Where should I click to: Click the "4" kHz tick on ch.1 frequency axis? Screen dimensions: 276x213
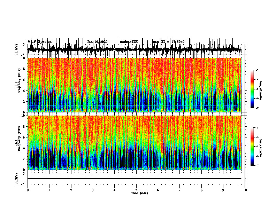[24, 91]
